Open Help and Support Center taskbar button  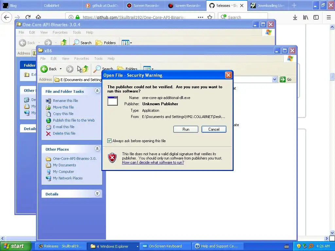[x=218, y=246]
